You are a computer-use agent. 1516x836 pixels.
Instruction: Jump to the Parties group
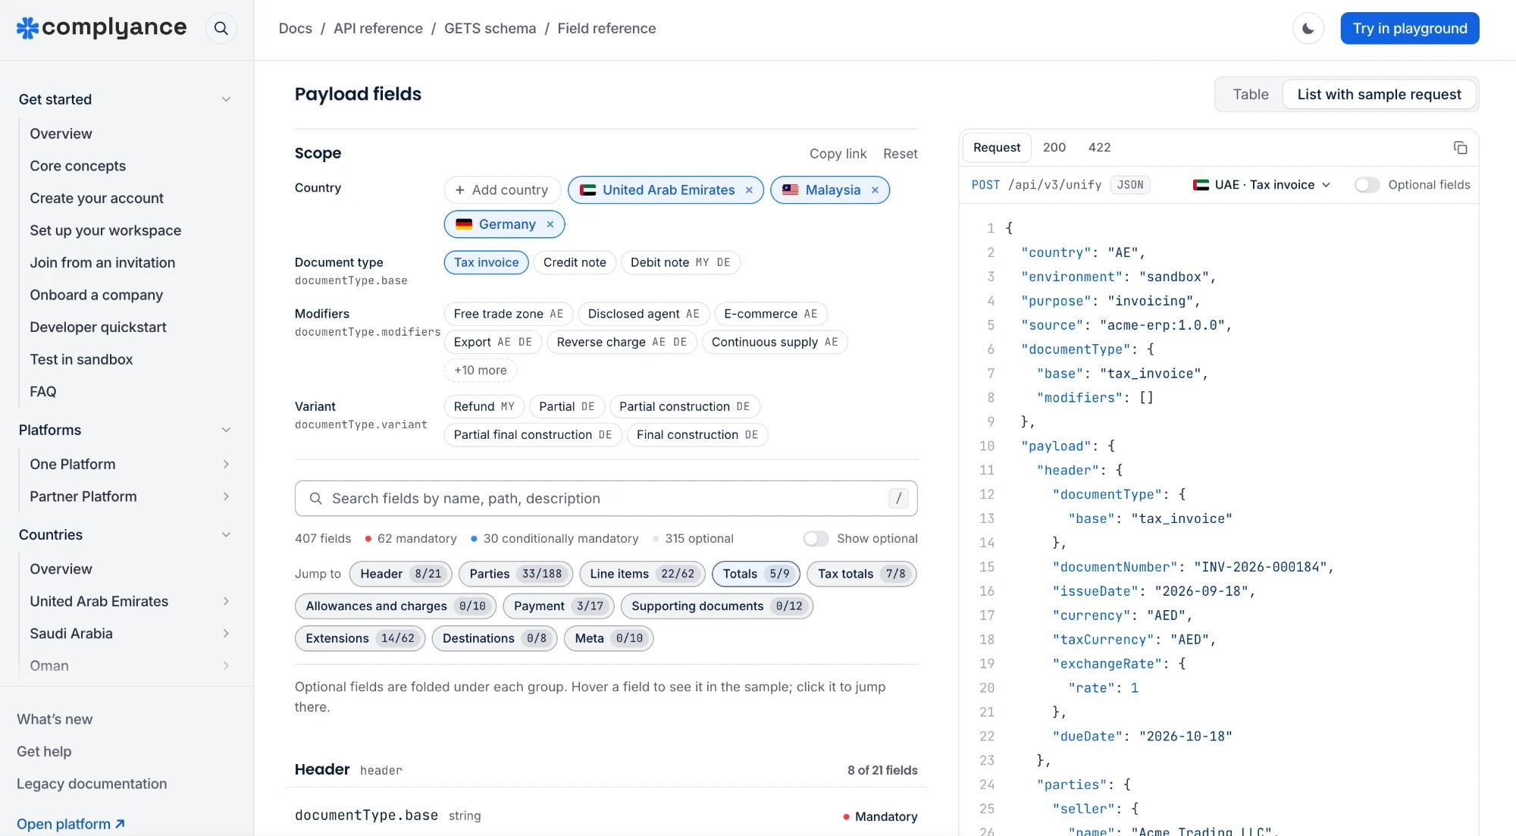tap(515, 574)
